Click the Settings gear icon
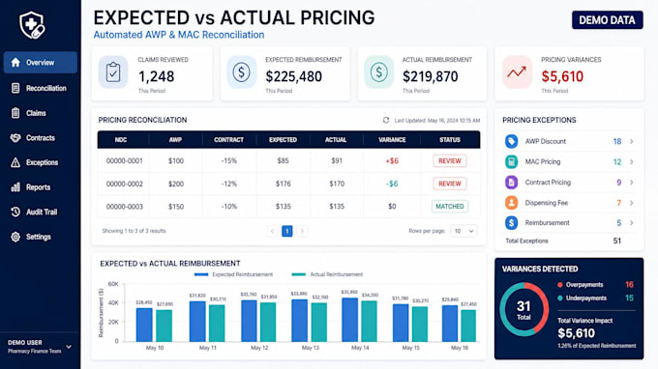 tap(15, 237)
